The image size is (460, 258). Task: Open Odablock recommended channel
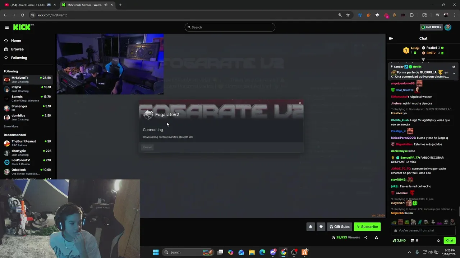tap(28, 171)
